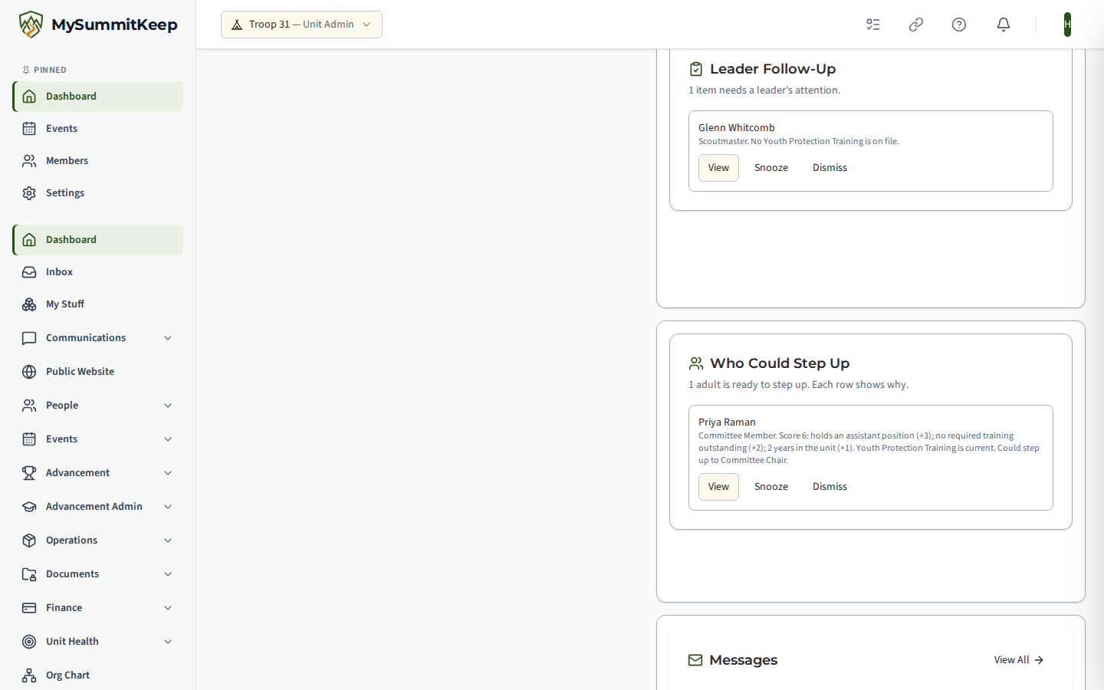Image resolution: width=1104 pixels, height=690 pixels.
Task: Open the checklist icon in the top bar
Action: point(873,25)
